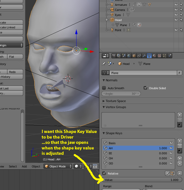The height and width of the screenshot is (190, 184).
Task: Toggle Point selectability arrow in outliner
Action: [181, 30]
